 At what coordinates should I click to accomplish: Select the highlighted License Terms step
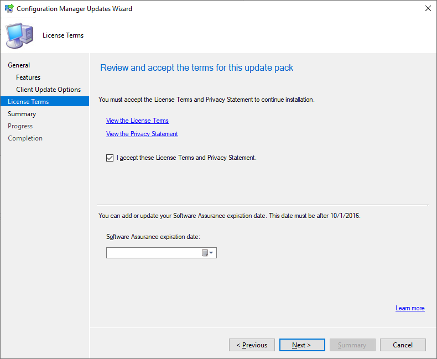pyautogui.click(x=28, y=102)
